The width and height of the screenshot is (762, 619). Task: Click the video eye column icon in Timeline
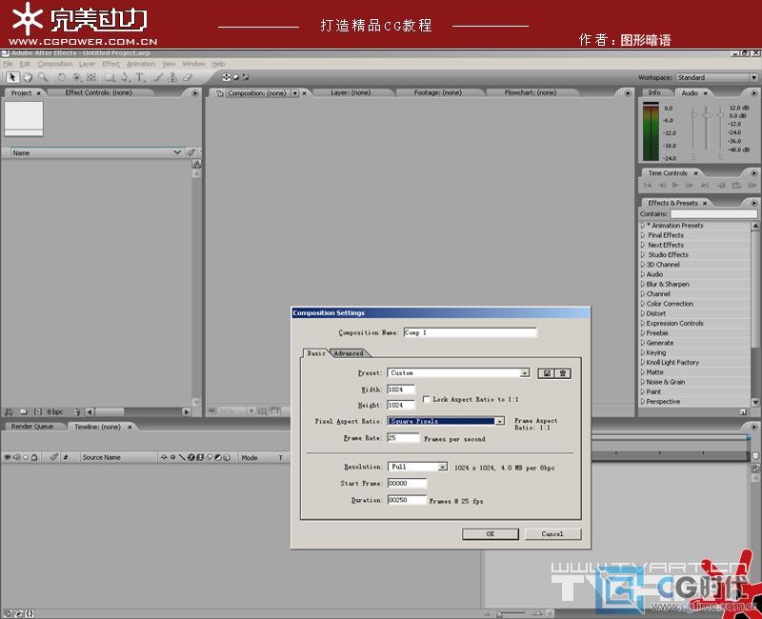click(8, 457)
